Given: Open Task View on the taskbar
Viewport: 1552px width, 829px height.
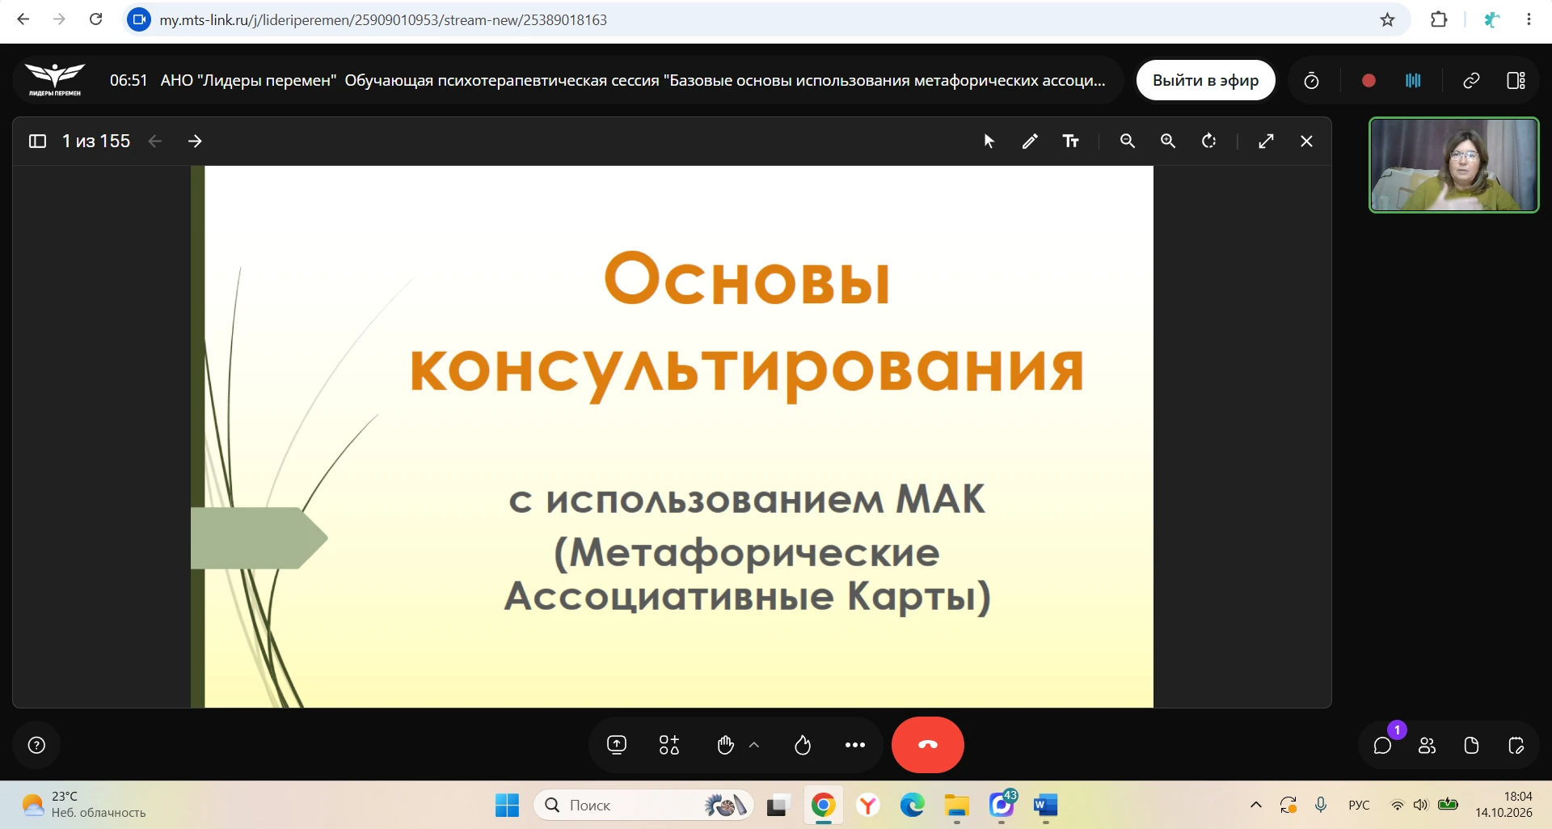Looking at the screenshot, I should point(778,805).
